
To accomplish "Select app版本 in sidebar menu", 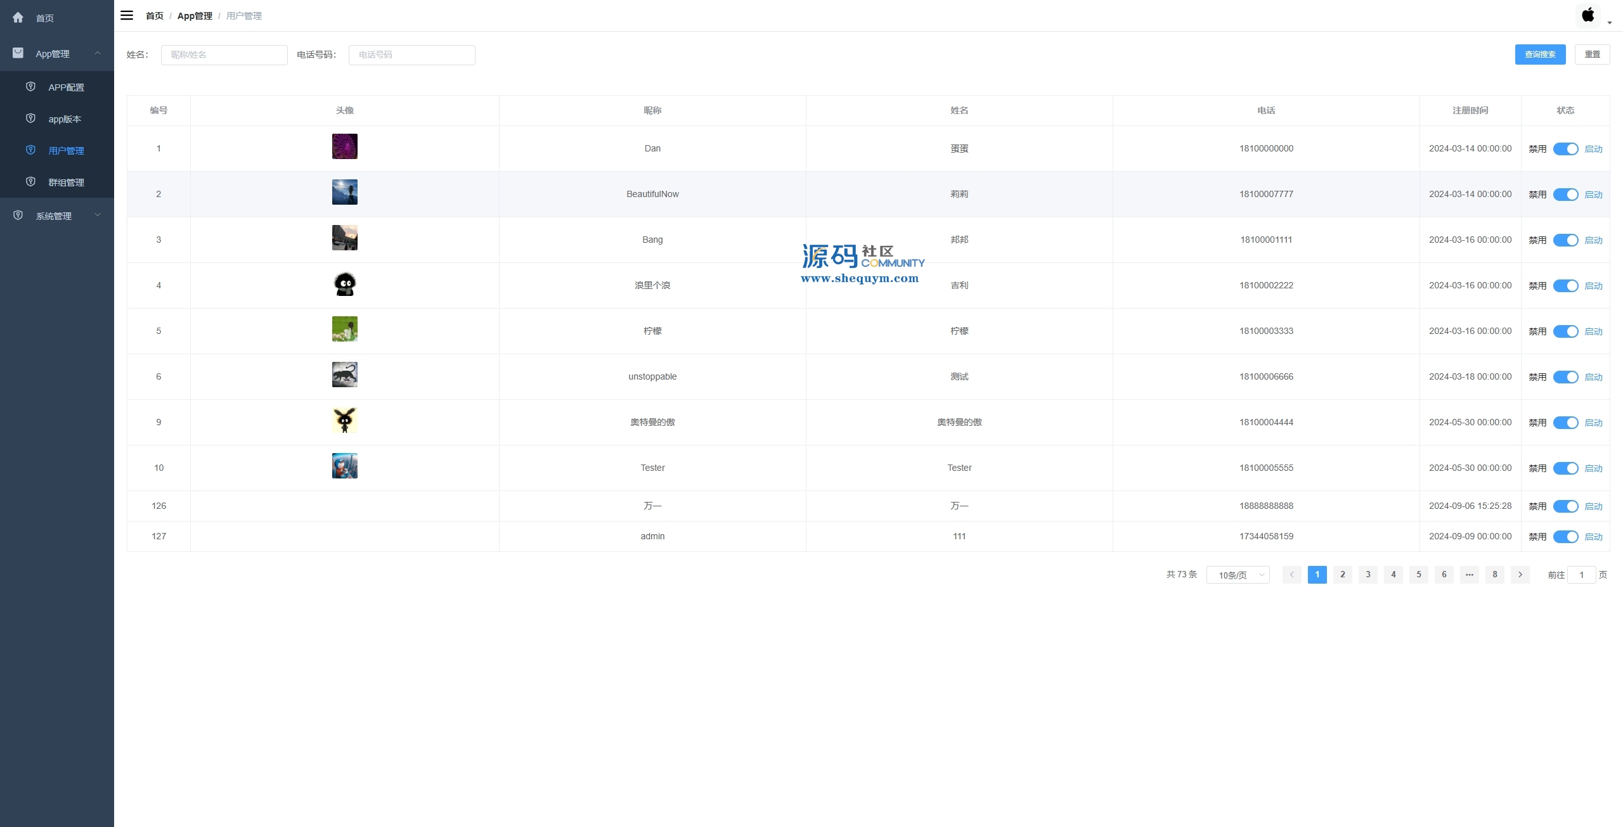I will [x=65, y=119].
